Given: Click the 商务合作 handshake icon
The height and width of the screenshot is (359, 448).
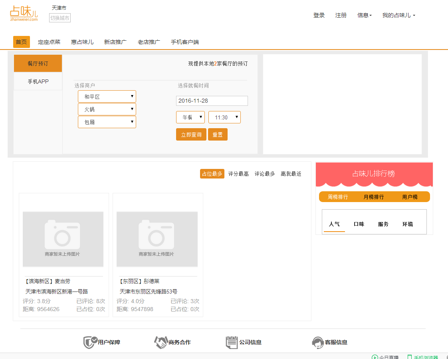Looking at the screenshot, I should coord(161,342).
